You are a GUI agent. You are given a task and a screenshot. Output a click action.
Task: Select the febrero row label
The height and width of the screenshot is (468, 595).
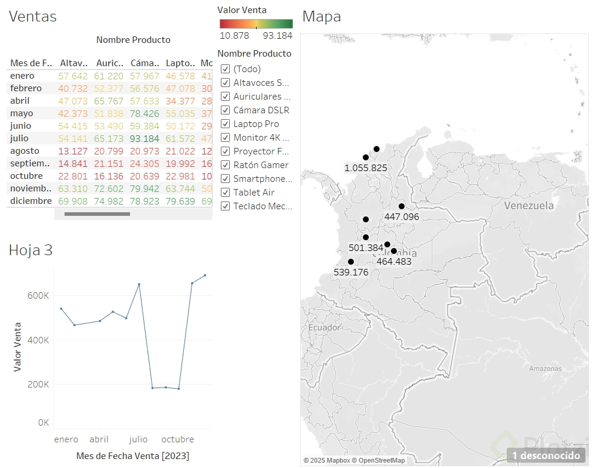pyautogui.click(x=26, y=88)
